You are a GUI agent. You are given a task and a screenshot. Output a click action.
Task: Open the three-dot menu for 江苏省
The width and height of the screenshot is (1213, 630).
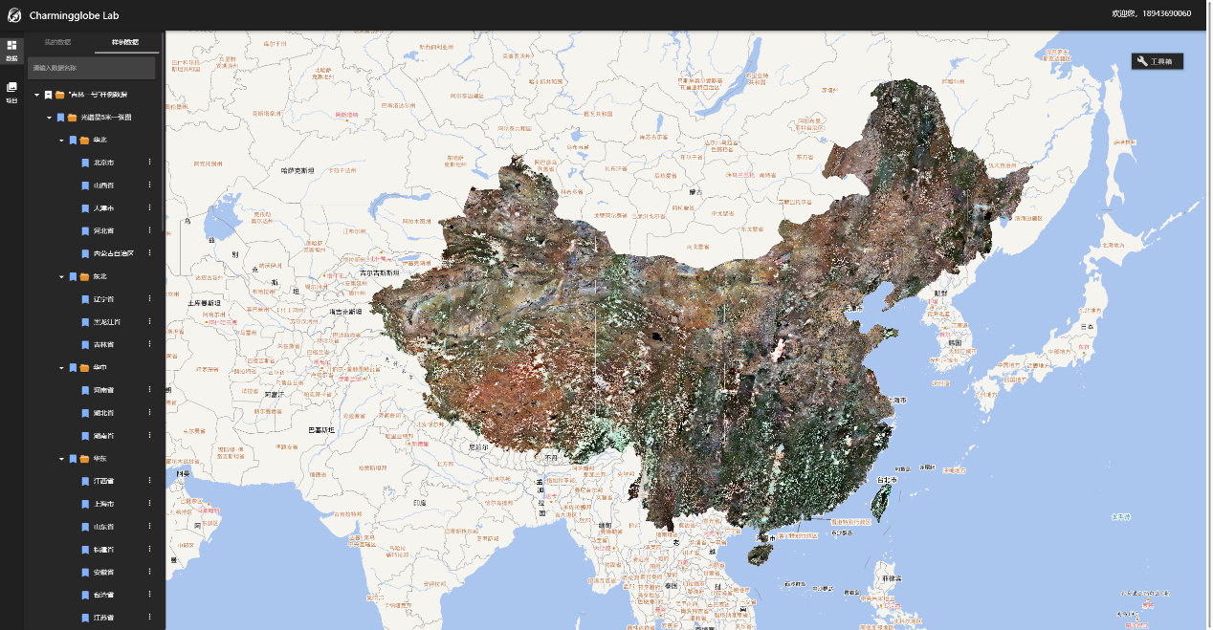pos(149,618)
